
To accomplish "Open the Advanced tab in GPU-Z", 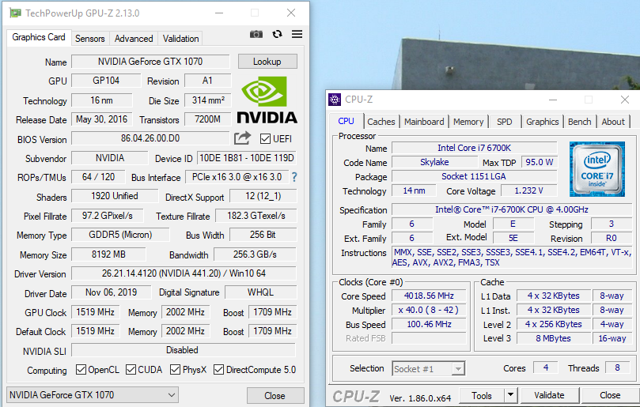I will pos(134,39).
